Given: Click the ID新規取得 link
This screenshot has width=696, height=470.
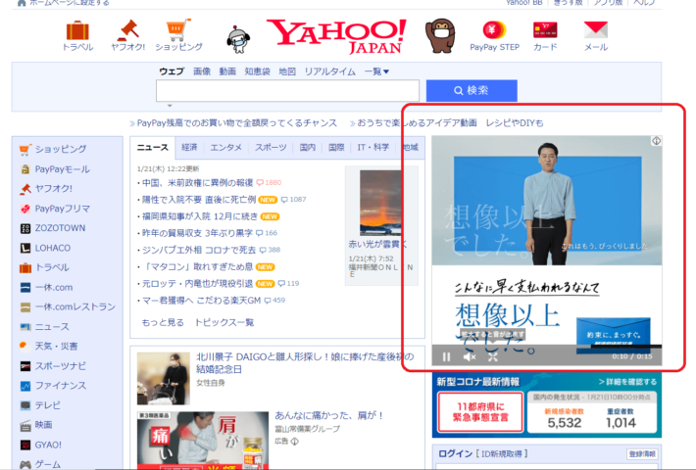Looking at the screenshot, I should pyautogui.click(x=503, y=453).
